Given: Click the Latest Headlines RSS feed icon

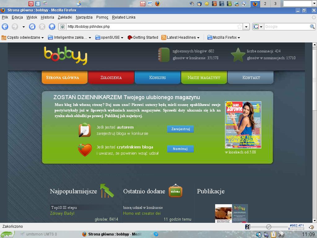Looking at the screenshot, I should click(163, 37).
